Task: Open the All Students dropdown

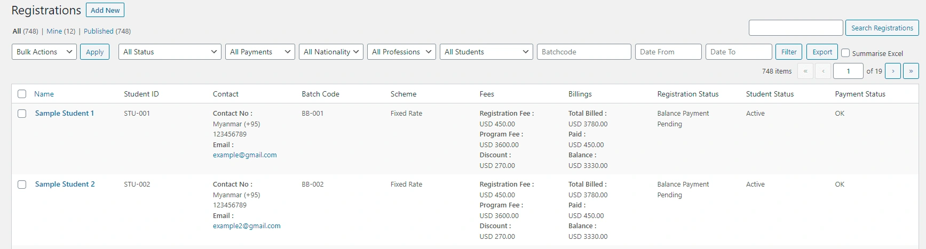Action: 486,52
